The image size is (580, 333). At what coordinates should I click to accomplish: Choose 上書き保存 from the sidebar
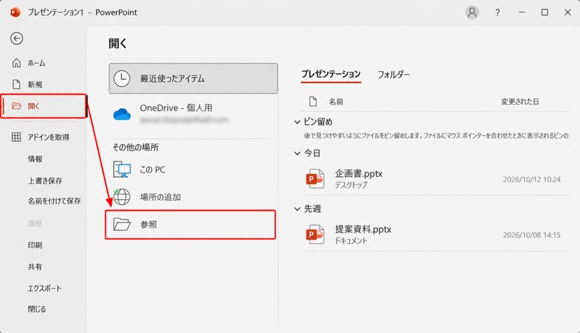[x=45, y=181]
